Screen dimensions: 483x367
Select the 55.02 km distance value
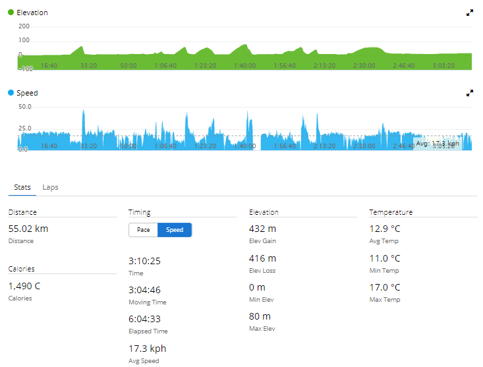(28, 229)
